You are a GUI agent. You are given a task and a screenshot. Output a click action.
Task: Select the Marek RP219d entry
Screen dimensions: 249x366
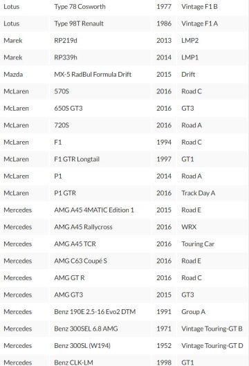[x=124, y=41]
